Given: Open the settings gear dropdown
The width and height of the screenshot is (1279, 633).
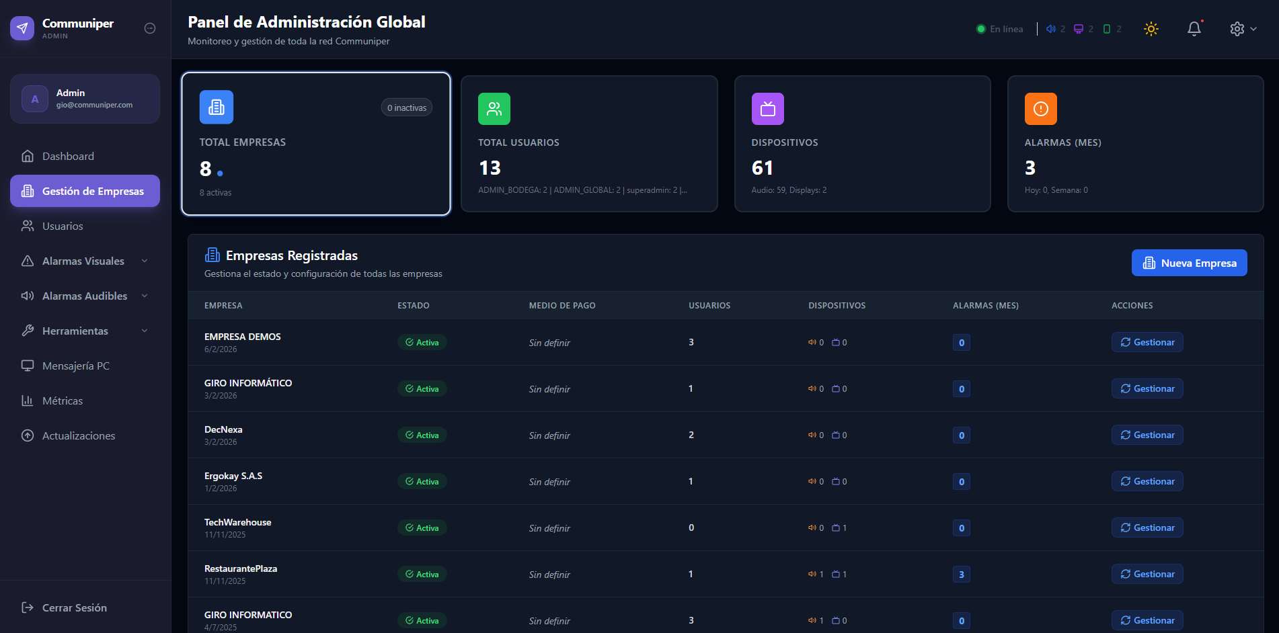Looking at the screenshot, I should click(1243, 29).
